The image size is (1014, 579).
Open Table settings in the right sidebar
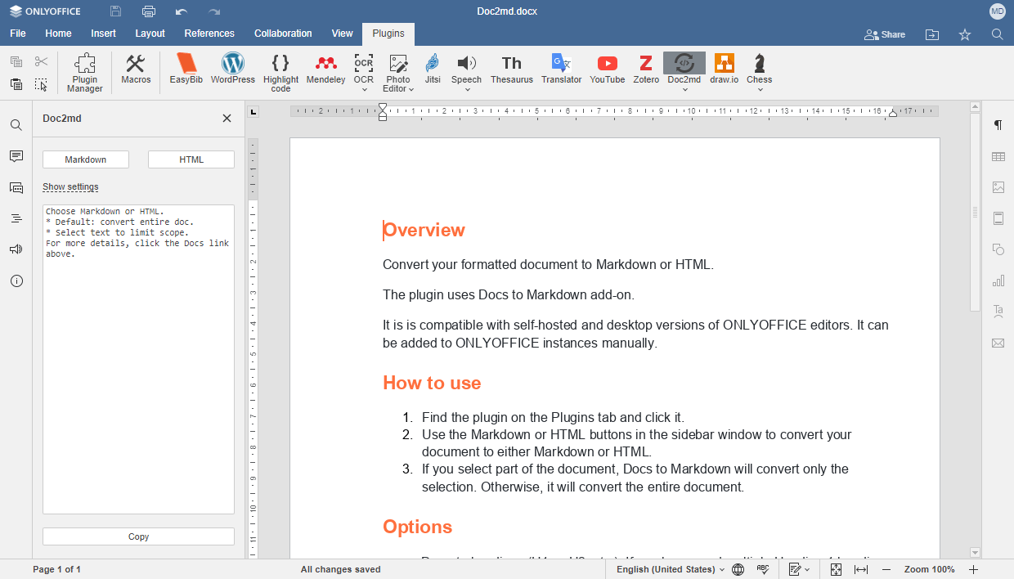point(998,156)
